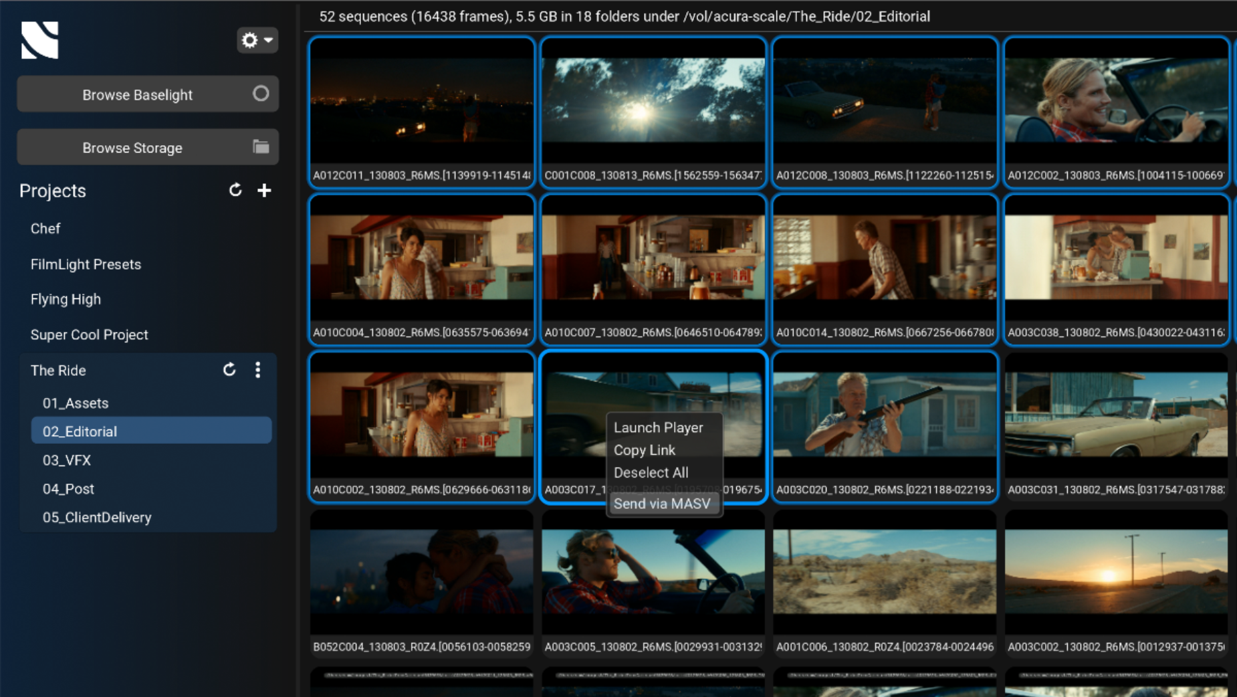Open the gear dropdown arrow
This screenshot has width=1237, height=697.
[x=267, y=40]
